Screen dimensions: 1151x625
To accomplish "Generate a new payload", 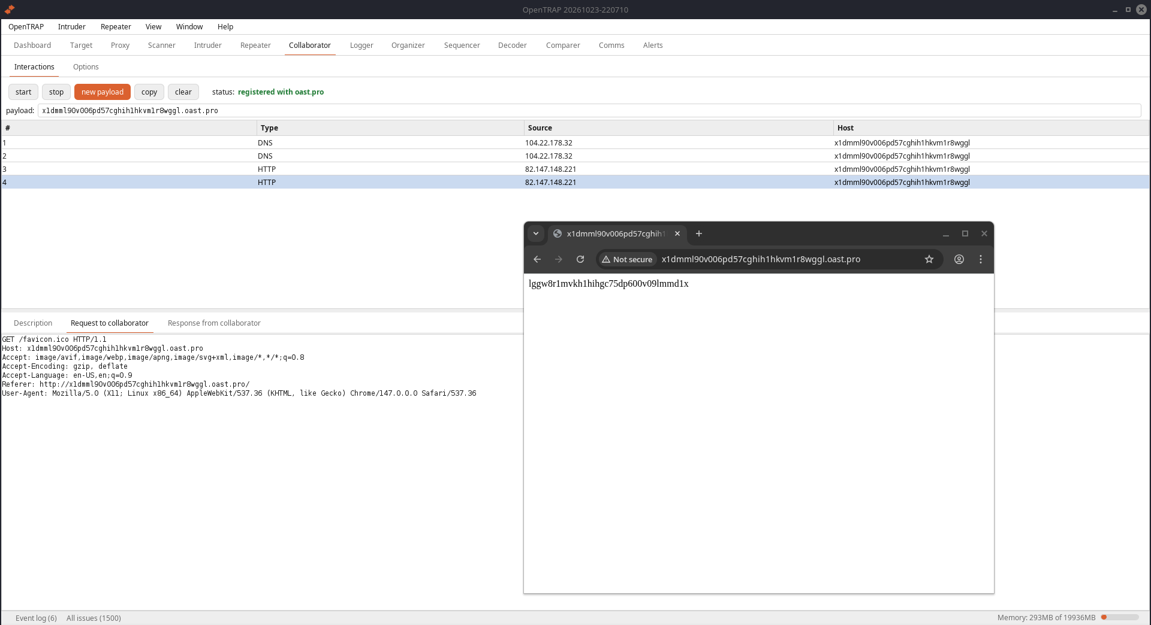I will click(103, 92).
